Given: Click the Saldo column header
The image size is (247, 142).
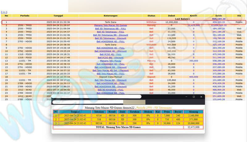Looking at the screenshot, I should tap(218, 15).
